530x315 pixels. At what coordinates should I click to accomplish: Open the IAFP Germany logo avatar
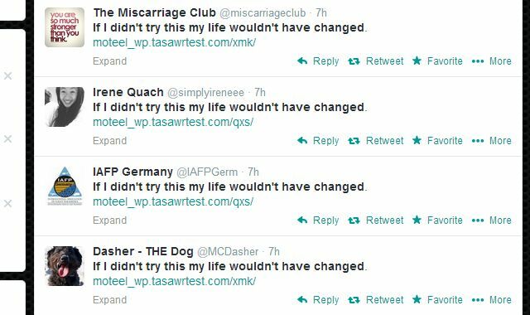[65, 187]
